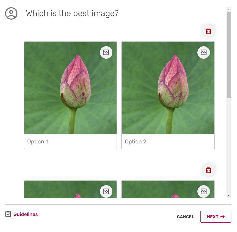Change image for Option 1 via picture icon
Screen dimensions: 237x232
[106, 52]
